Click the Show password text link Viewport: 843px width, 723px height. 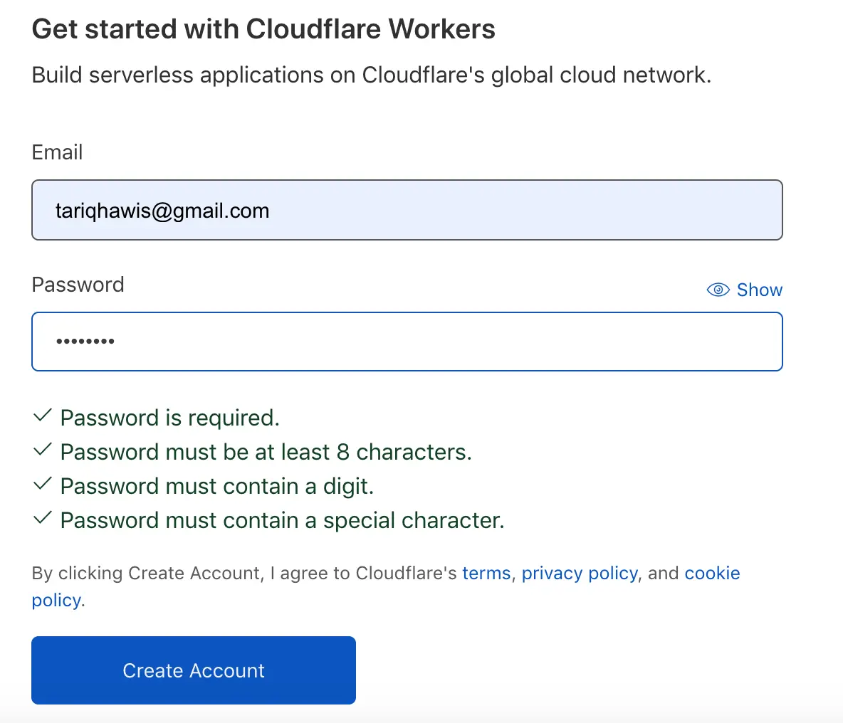tap(759, 290)
